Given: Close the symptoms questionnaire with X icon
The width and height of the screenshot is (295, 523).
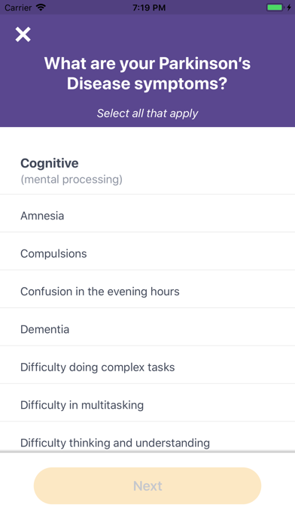Looking at the screenshot, I should (23, 35).
